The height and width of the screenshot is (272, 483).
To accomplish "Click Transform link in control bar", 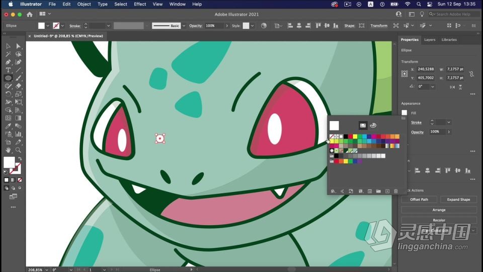I will [x=379, y=26].
